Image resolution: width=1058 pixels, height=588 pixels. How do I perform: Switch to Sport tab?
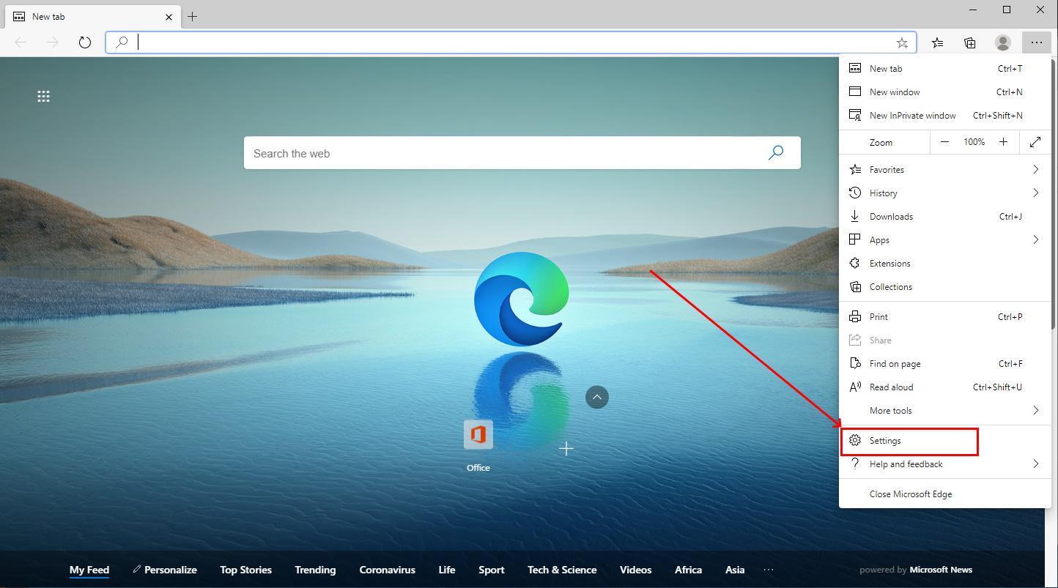pyautogui.click(x=492, y=570)
